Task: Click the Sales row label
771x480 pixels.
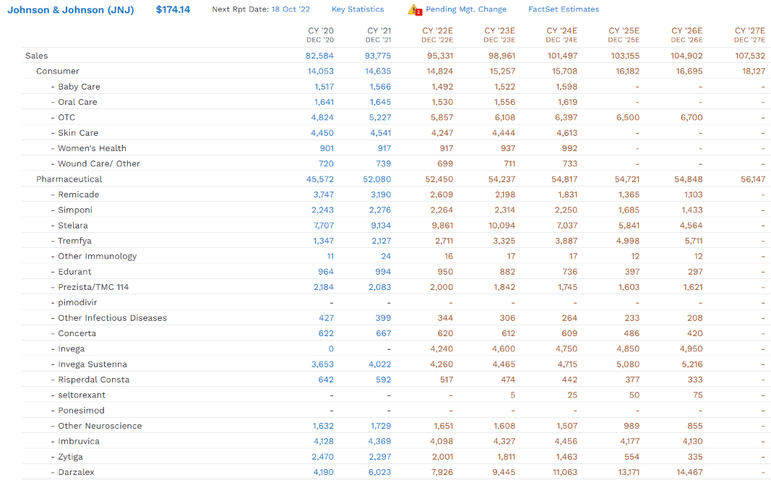Action: [36, 56]
